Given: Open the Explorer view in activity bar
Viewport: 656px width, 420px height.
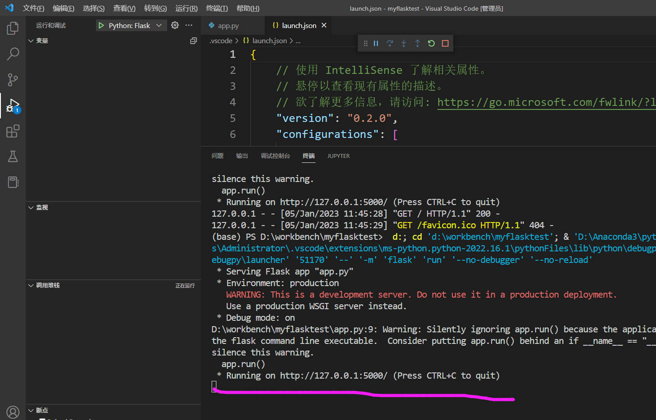Looking at the screenshot, I should pyautogui.click(x=13, y=28).
